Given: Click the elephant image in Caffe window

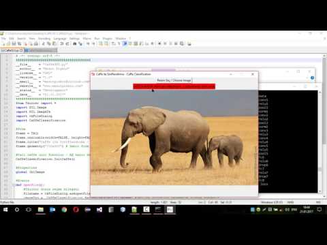Looking at the screenshot, I should [174, 137].
